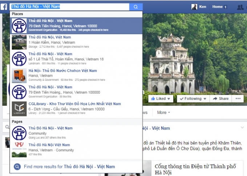Viewport: 247px width, 176px height.
Task: Open Ken's profile picture
Action: pyautogui.click(x=194, y=7)
